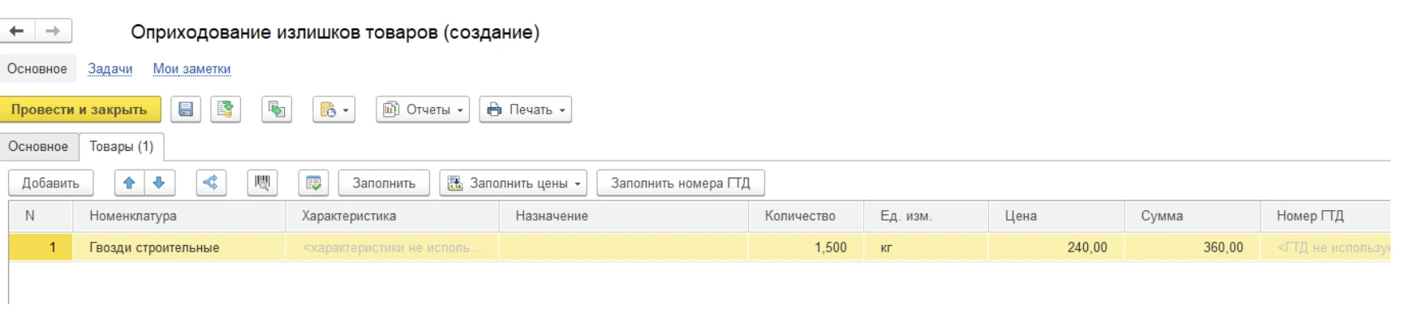Move row down with the down arrow
The width and height of the screenshot is (1423, 318).
click(x=159, y=183)
